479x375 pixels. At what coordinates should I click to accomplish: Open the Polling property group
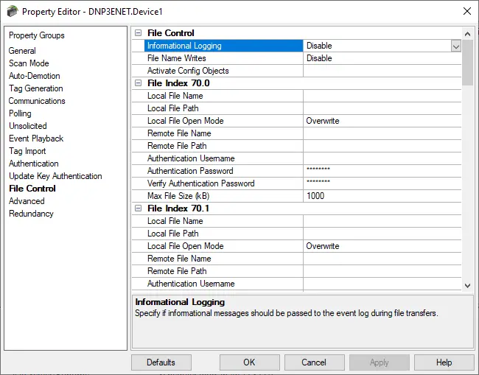pyautogui.click(x=20, y=113)
